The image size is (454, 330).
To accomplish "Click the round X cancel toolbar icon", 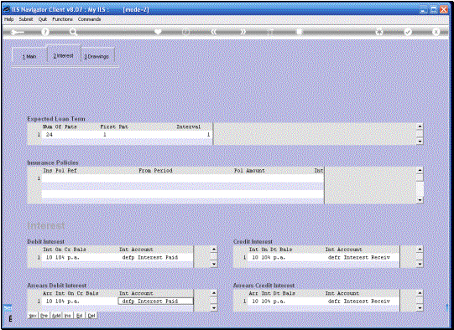I will (x=436, y=32).
